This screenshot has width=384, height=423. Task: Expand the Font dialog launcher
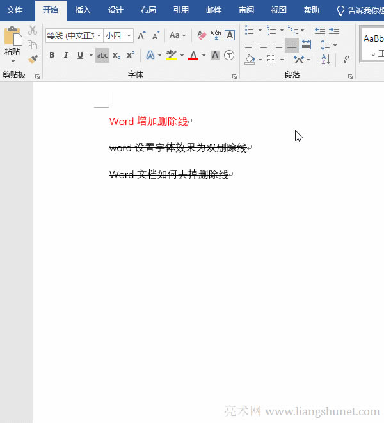(x=234, y=76)
